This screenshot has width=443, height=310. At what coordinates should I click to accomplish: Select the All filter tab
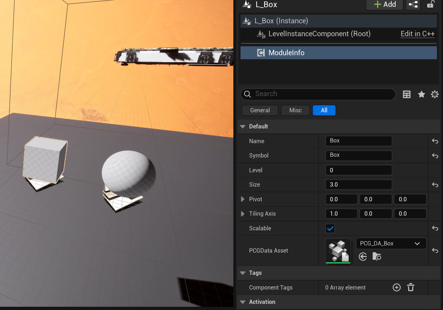tap(324, 110)
